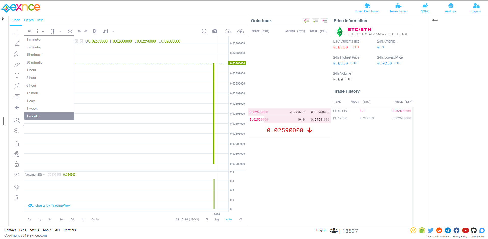Toggle percentage scale %
Screen dimensions: 488x239
click(207, 219)
